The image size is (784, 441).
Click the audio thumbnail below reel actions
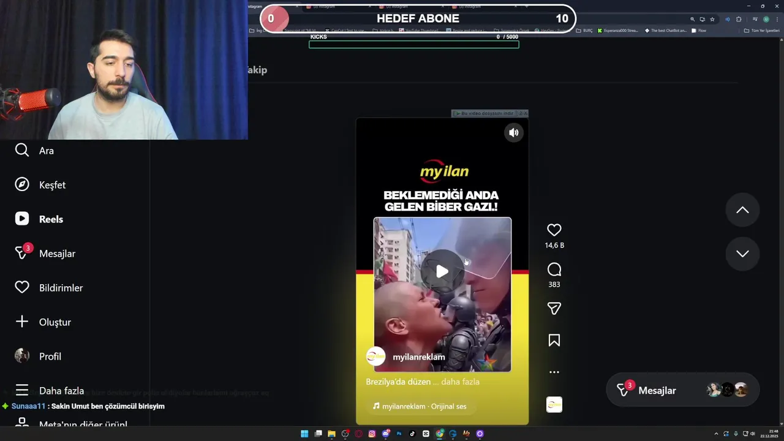coord(554,405)
